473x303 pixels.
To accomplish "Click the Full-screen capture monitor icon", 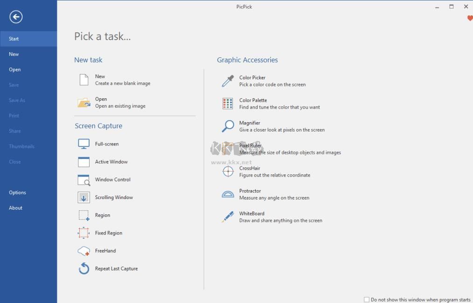I will click(x=84, y=144).
